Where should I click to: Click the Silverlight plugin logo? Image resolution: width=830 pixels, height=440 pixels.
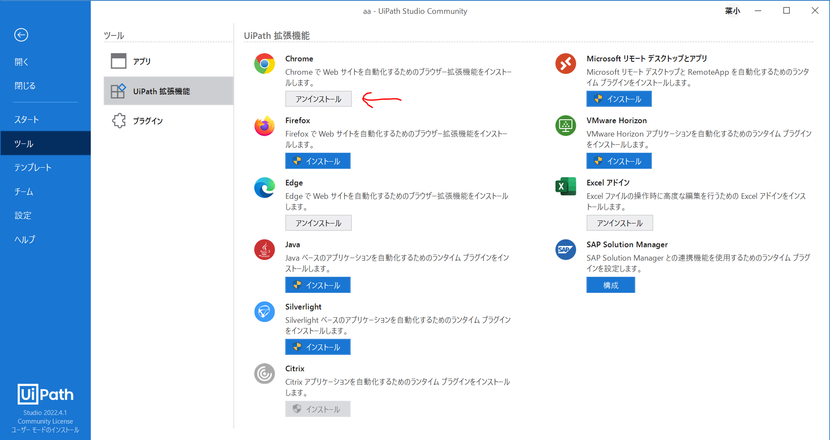point(265,312)
